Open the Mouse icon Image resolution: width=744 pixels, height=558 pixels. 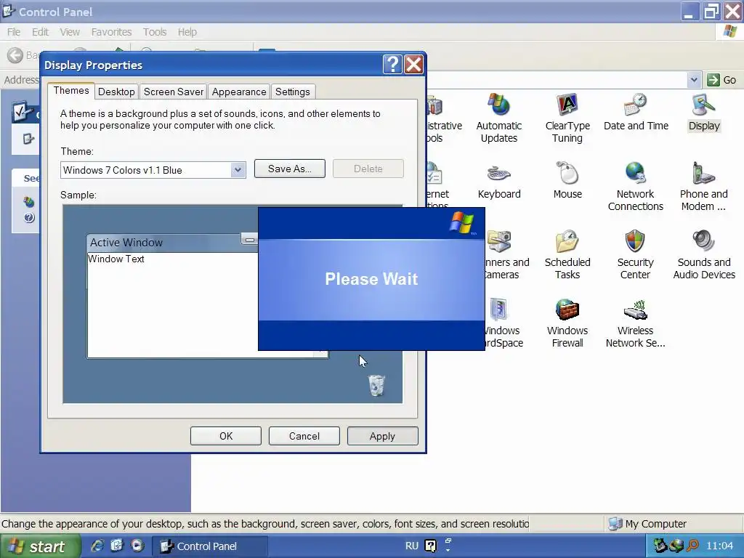tap(567, 180)
